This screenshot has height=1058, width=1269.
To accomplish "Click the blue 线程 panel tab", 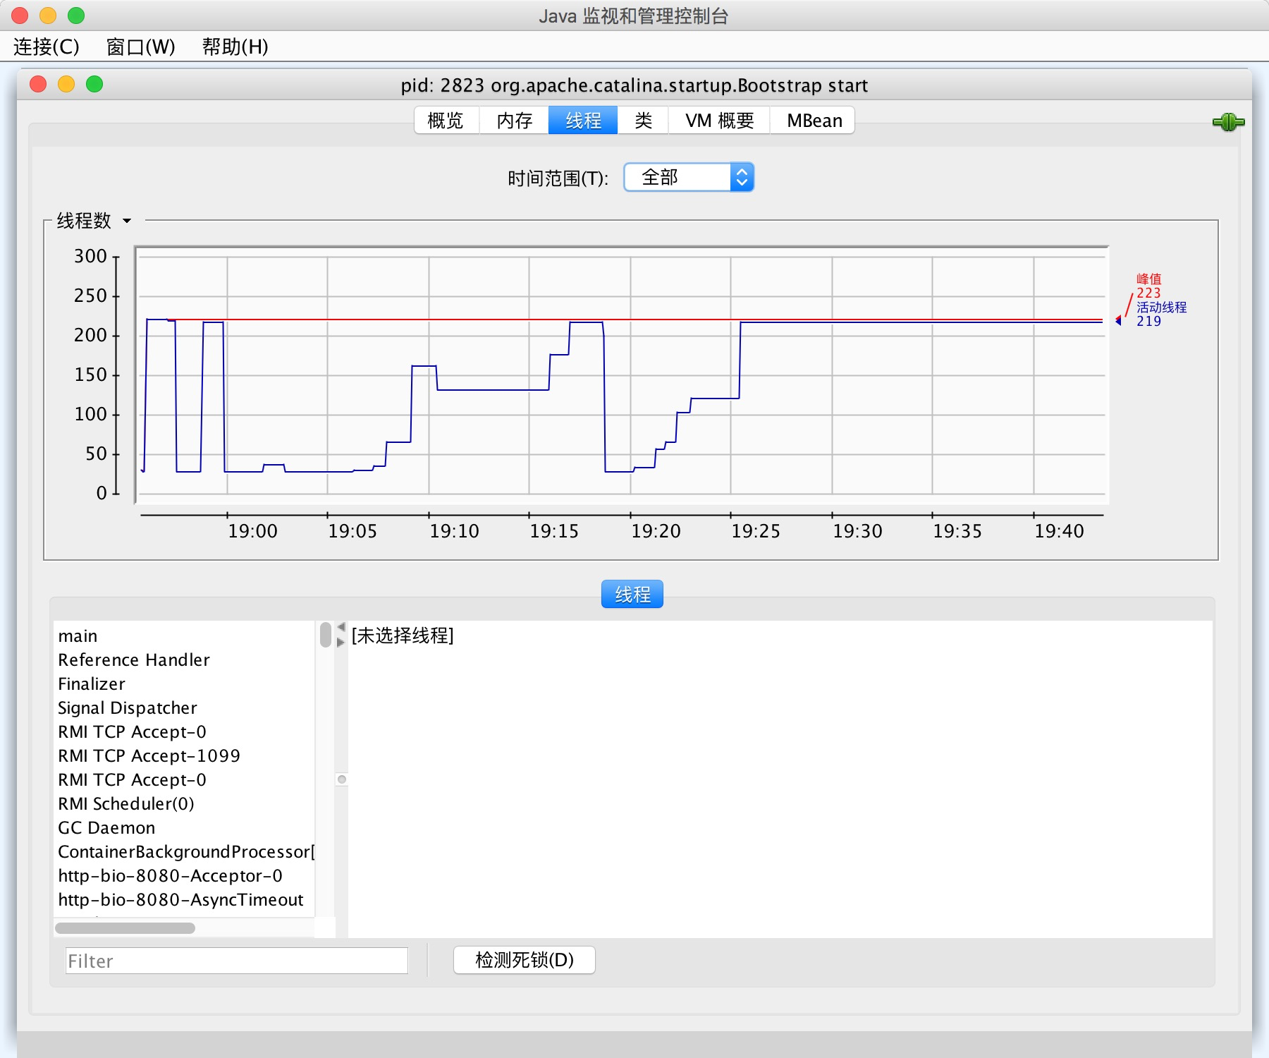I will tap(632, 595).
